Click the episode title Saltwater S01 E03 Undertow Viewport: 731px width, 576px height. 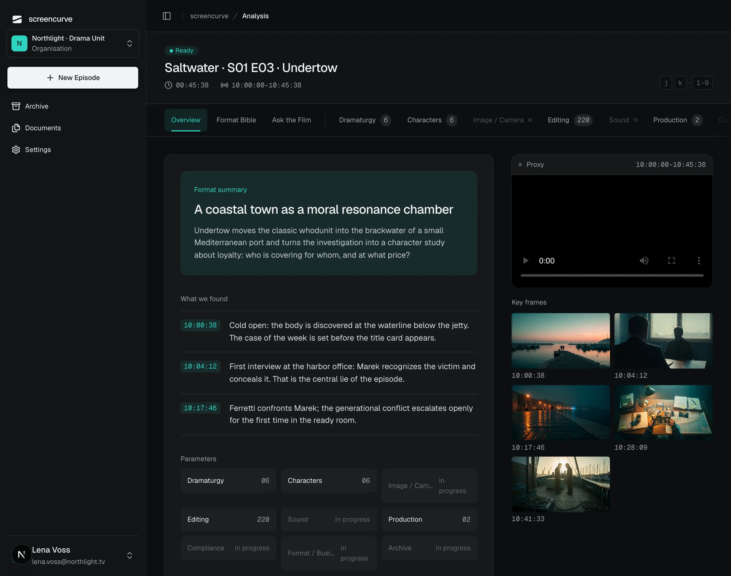click(251, 68)
